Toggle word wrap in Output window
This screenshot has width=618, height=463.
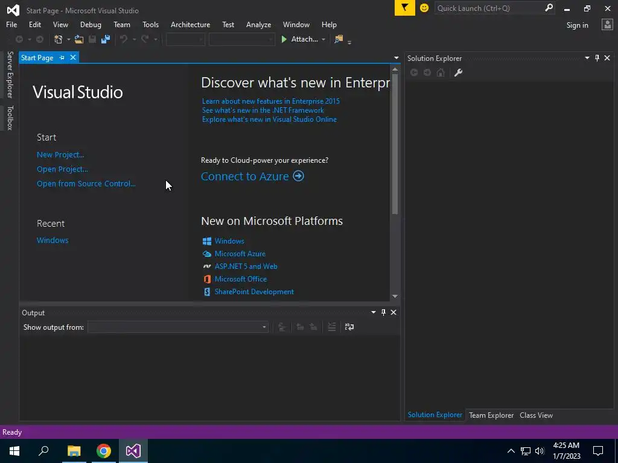(349, 327)
